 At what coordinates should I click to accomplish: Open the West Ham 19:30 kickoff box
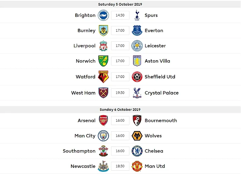120,93
